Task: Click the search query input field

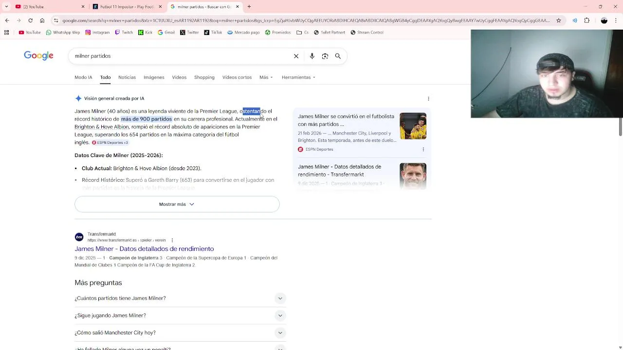Action: tap(180, 56)
